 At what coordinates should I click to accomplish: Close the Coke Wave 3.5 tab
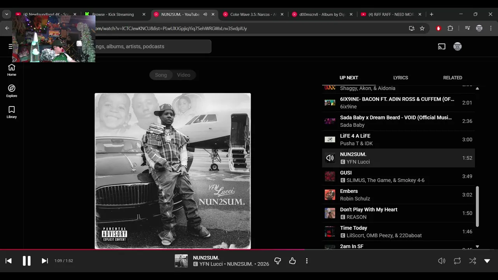(282, 14)
